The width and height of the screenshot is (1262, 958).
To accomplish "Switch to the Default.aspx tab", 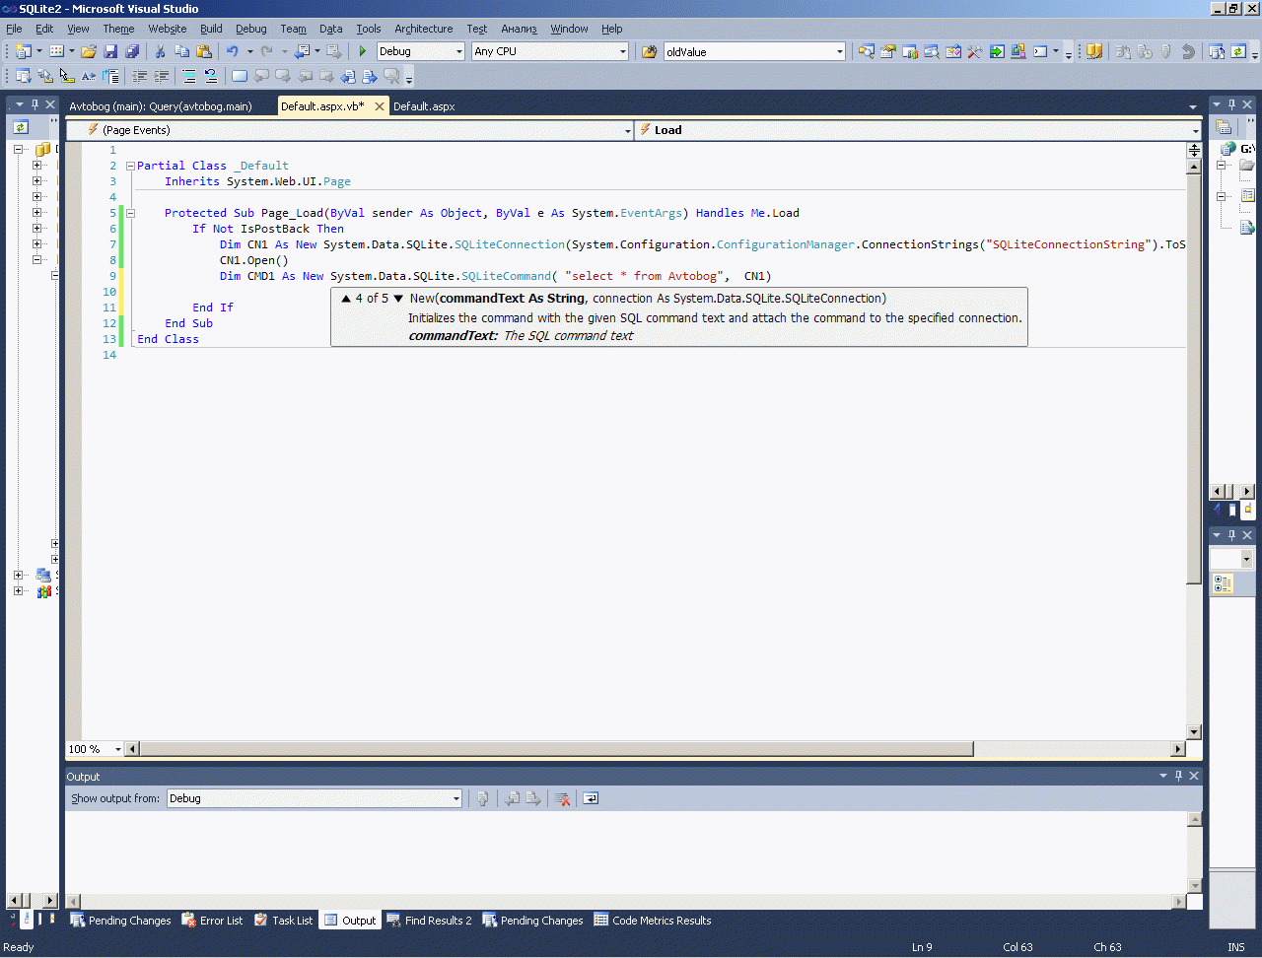I will coord(424,106).
